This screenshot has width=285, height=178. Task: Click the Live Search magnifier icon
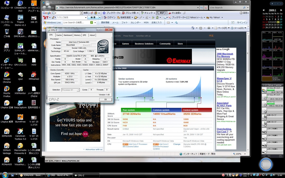[244, 7]
